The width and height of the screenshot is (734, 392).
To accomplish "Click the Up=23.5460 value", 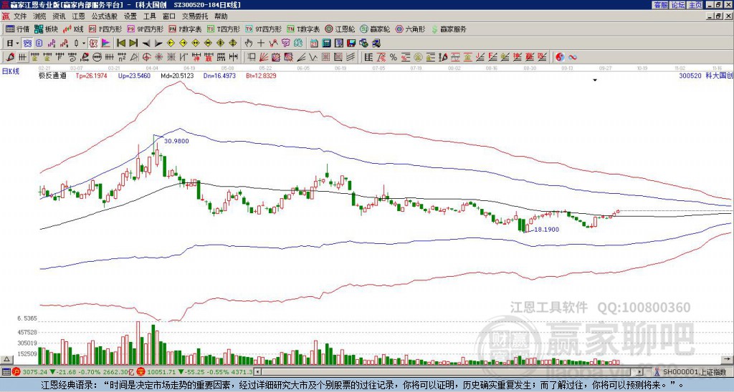I will (x=134, y=75).
